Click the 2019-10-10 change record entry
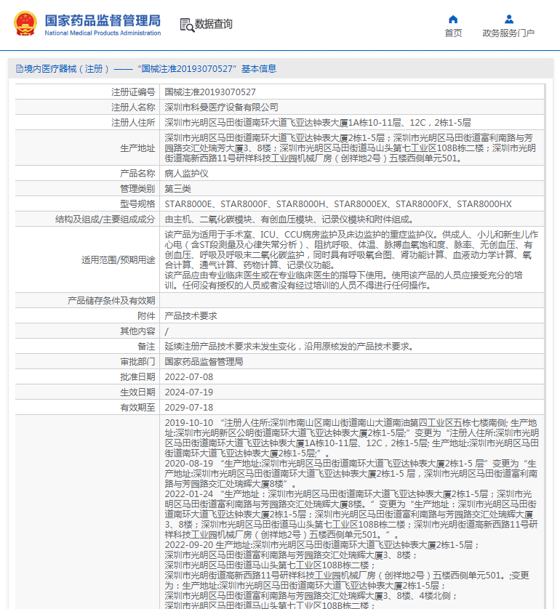This screenshot has height=609, width=560. coord(352,438)
